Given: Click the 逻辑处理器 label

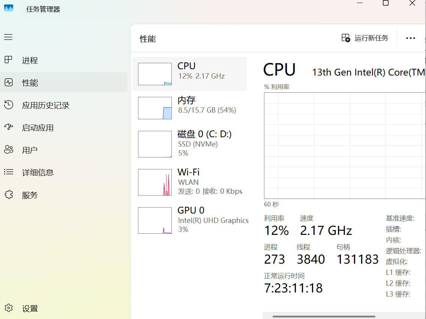Looking at the screenshot, I should (403, 251).
